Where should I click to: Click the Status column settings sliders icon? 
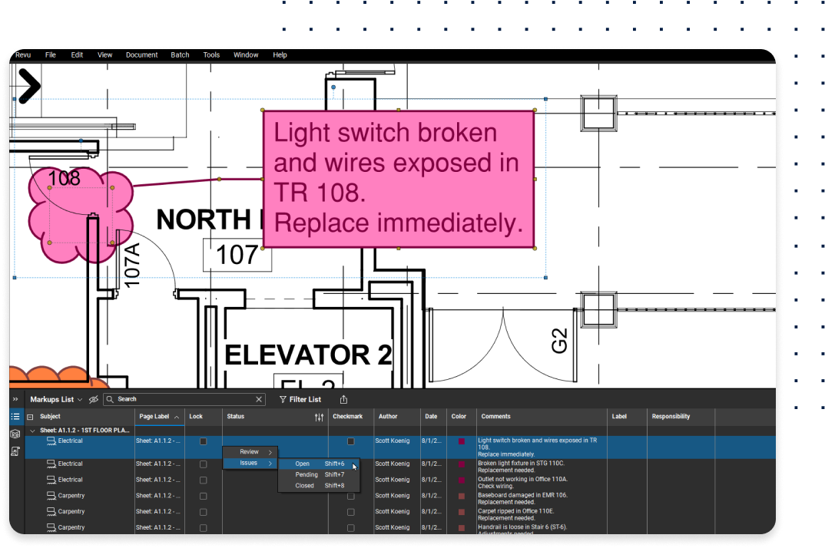[319, 417]
